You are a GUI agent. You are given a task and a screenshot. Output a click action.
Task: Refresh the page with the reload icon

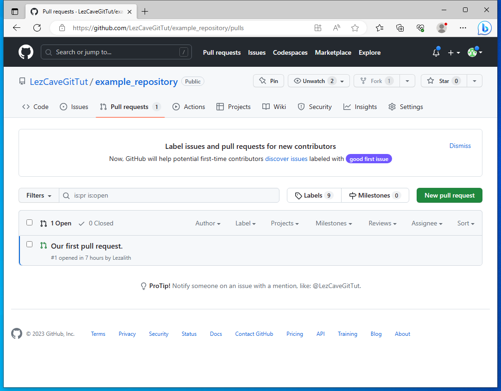coord(37,28)
